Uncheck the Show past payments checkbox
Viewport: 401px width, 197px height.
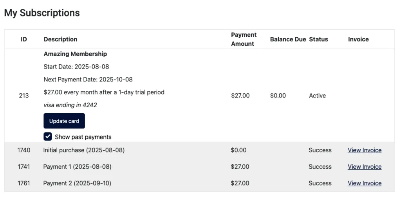click(x=48, y=137)
